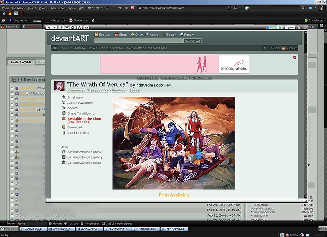Open News in deviantART navigation

tap(152, 35)
